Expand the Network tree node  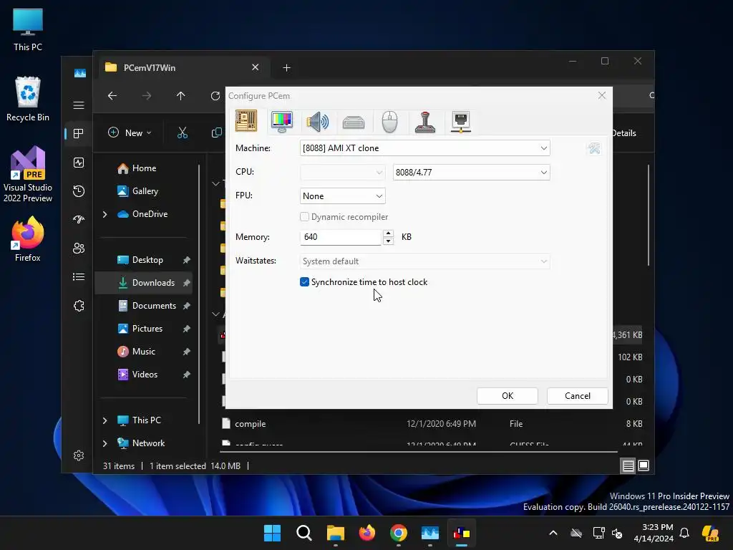click(x=105, y=443)
